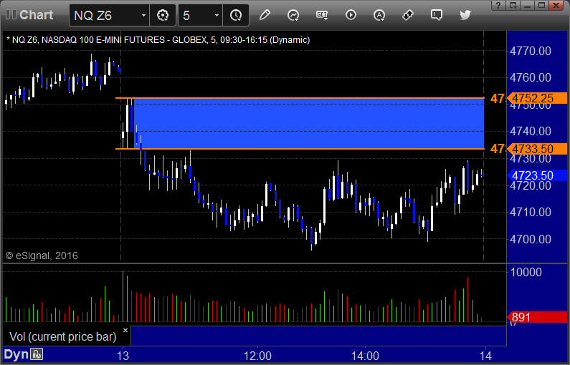Open the GET tools menu

(322, 15)
